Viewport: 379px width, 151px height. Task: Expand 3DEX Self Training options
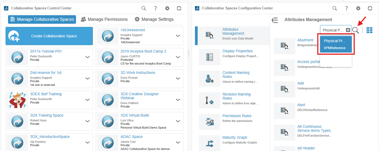tap(88, 100)
